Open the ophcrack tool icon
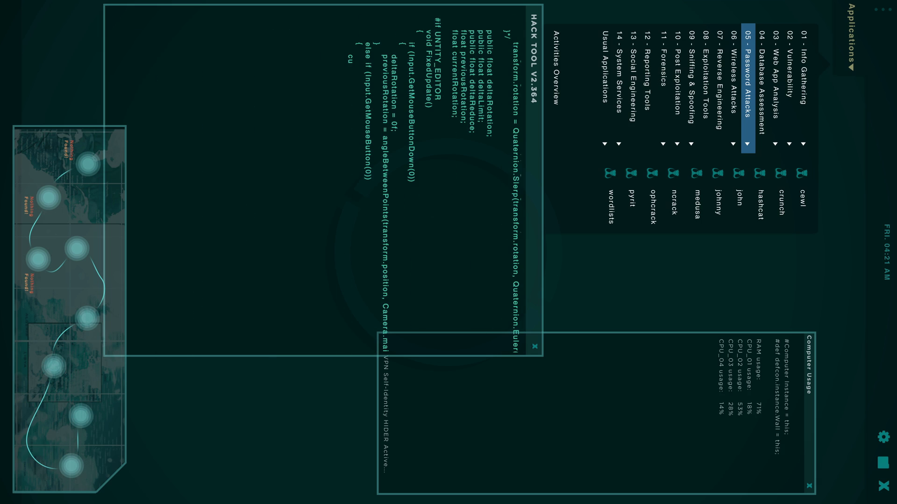The image size is (897, 504). click(652, 174)
